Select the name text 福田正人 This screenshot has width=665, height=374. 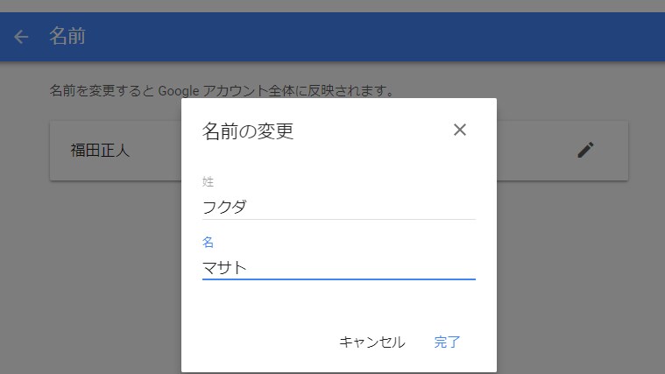(100, 151)
